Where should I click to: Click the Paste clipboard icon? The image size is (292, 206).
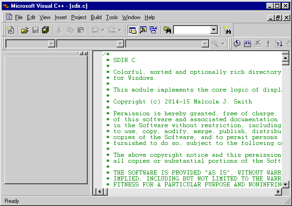coord(81,30)
